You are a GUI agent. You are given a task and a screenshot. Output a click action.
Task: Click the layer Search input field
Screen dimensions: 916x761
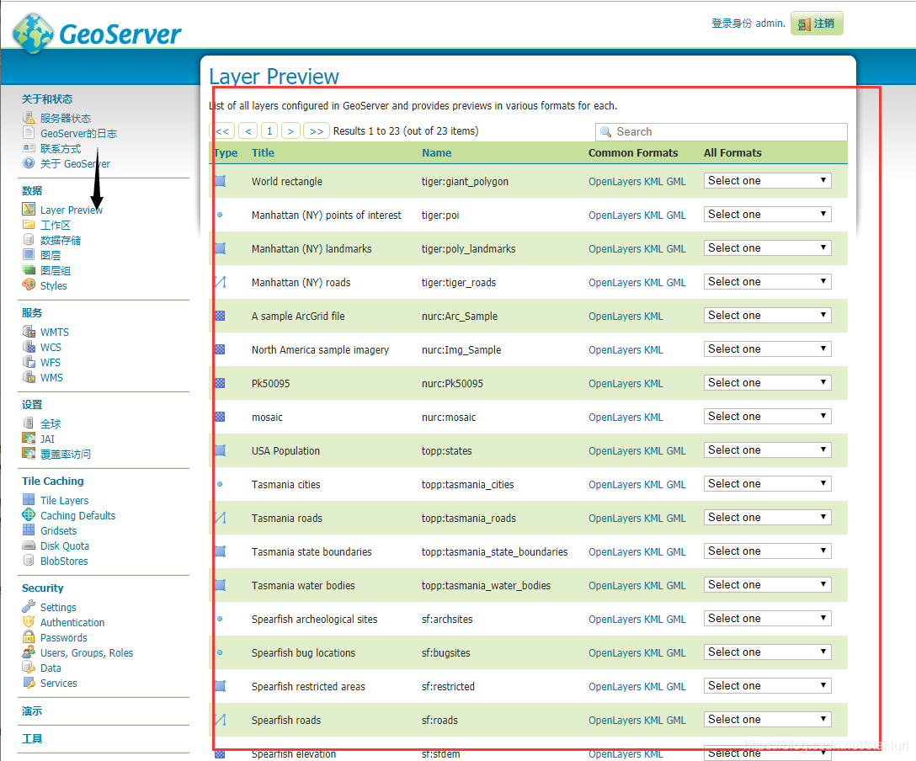coord(721,131)
